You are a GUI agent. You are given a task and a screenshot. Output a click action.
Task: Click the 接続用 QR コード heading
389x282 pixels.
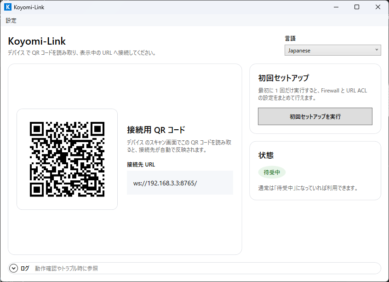(156, 130)
